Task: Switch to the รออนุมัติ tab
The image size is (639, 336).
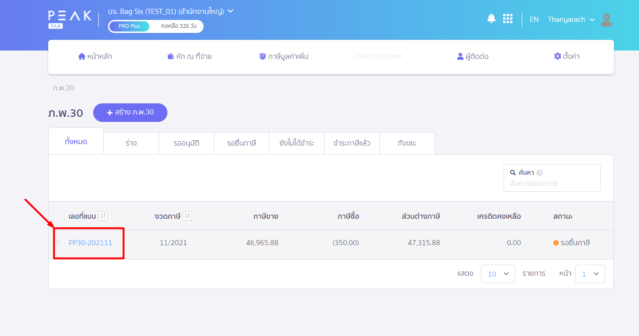Action: point(186,143)
